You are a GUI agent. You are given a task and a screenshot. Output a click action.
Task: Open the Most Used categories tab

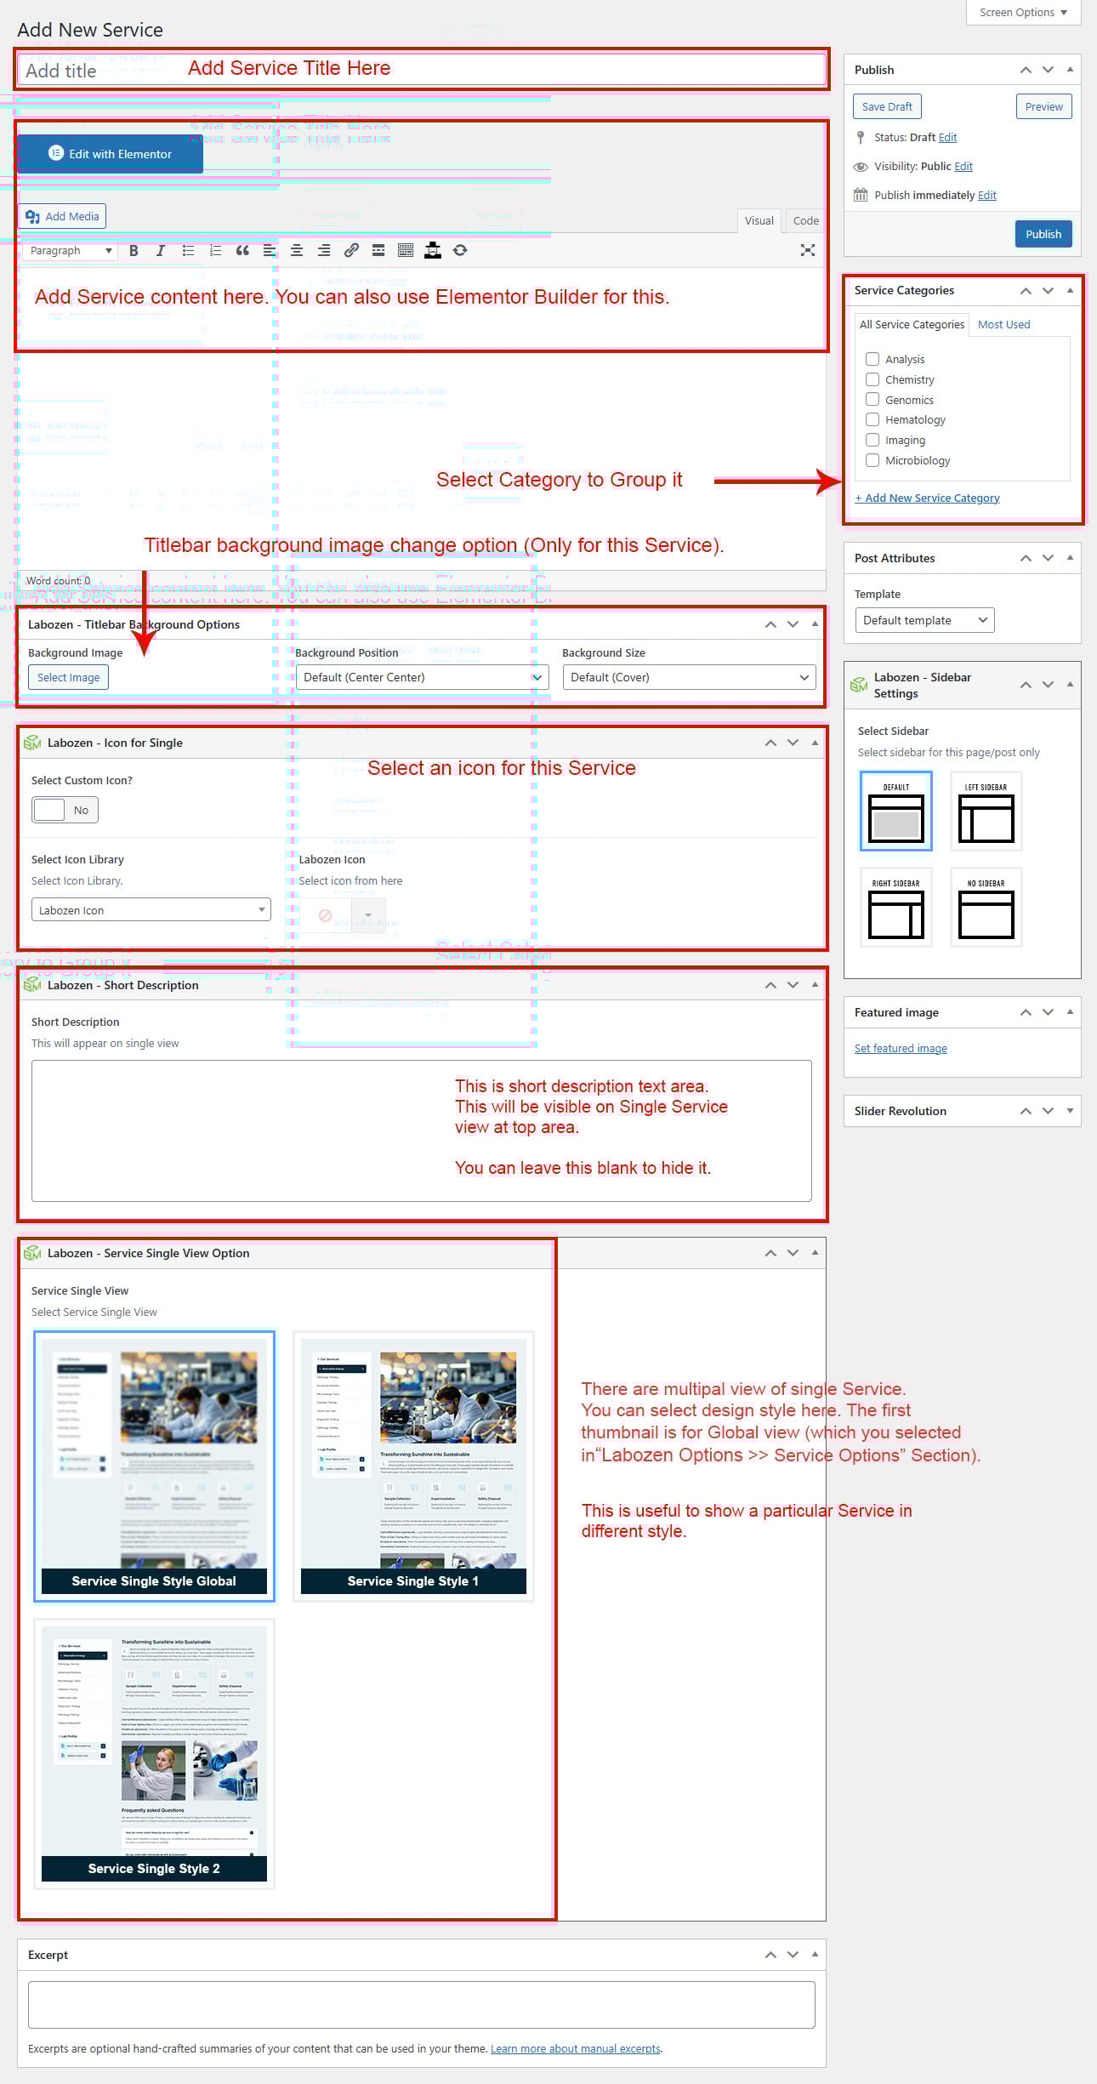pos(1003,324)
